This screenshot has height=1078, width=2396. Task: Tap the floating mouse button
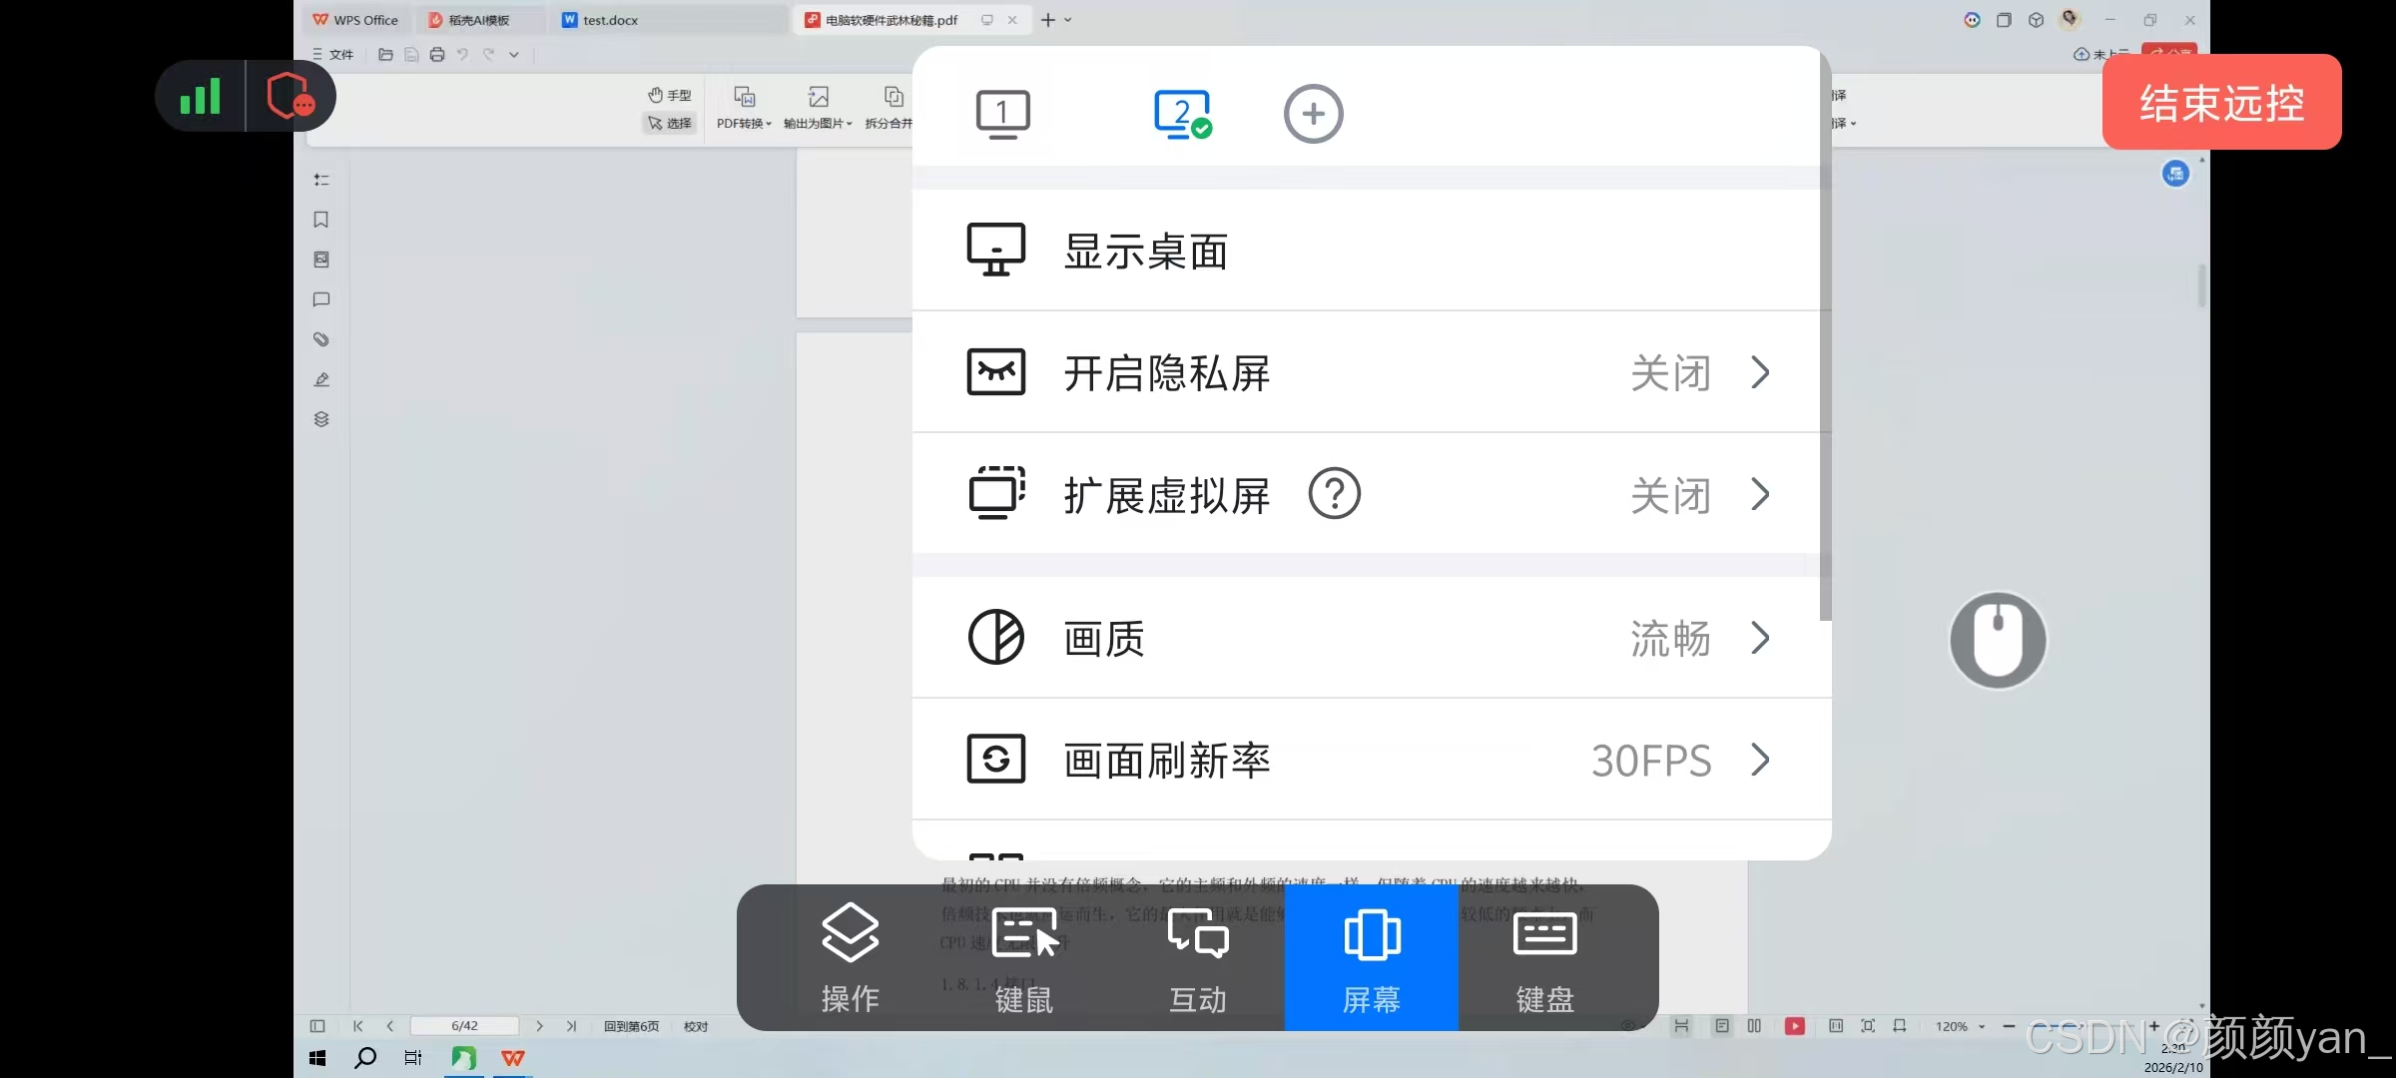[1998, 641]
